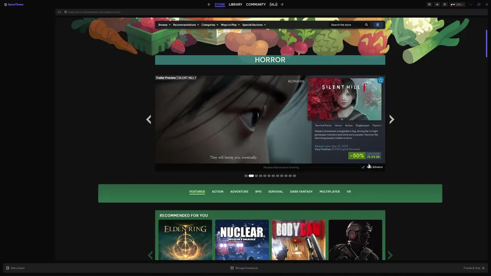Click the Add a Game plus icon
This screenshot has height=276, width=491.
(x=8, y=268)
